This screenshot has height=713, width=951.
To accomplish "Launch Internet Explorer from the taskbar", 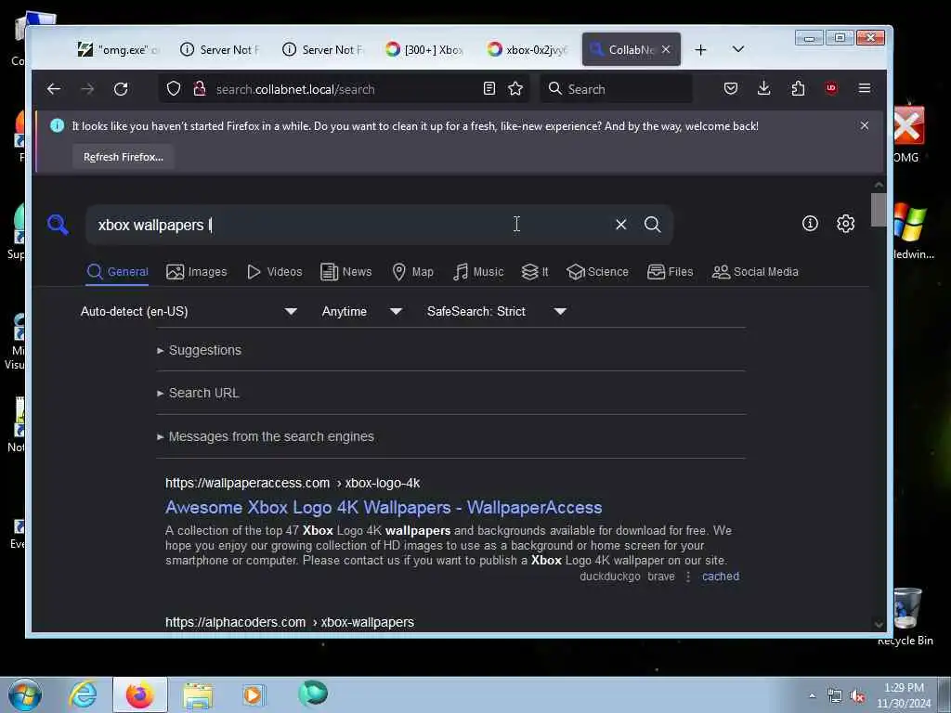I will click(x=83, y=694).
